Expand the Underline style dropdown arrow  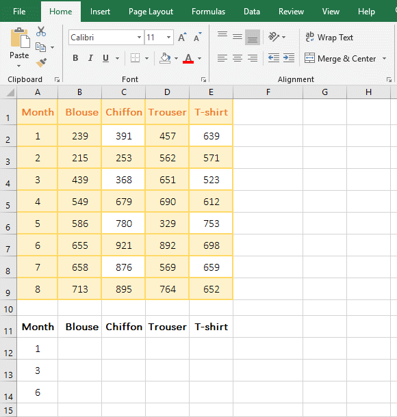click(x=118, y=58)
